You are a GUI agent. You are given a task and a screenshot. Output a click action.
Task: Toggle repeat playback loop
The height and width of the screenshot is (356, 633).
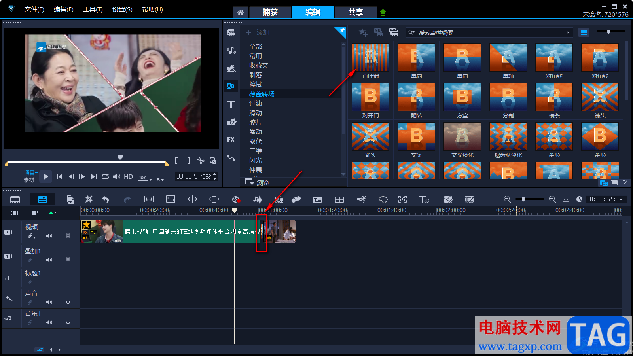coord(105,177)
